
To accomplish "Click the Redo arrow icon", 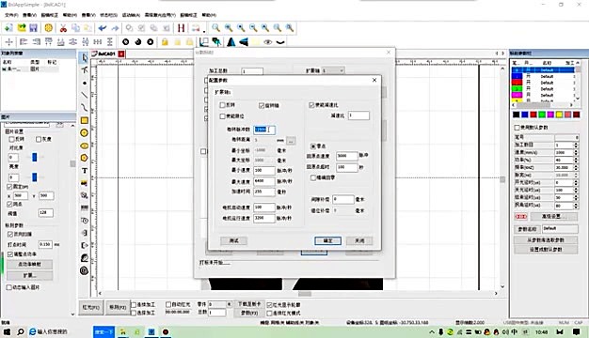I will (115, 28).
